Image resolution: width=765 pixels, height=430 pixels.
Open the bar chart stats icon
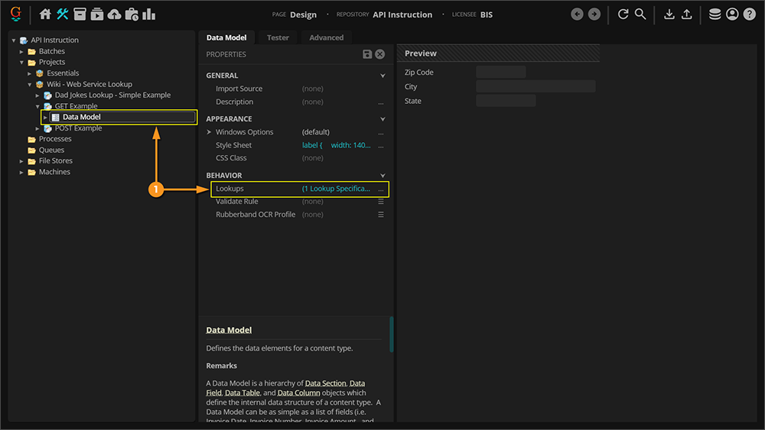coord(148,14)
